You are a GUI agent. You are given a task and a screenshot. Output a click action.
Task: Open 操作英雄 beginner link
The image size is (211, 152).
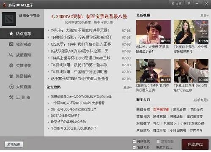tap(159, 117)
